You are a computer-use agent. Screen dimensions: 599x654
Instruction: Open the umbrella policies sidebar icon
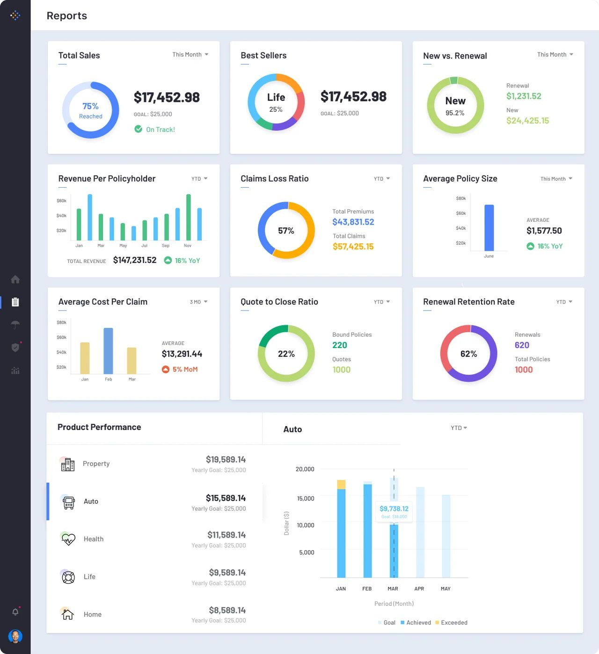[15, 325]
